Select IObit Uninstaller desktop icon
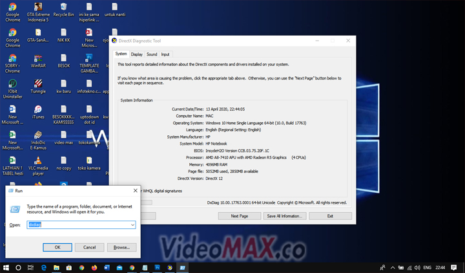 pyautogui.click(x=12, y=89)
